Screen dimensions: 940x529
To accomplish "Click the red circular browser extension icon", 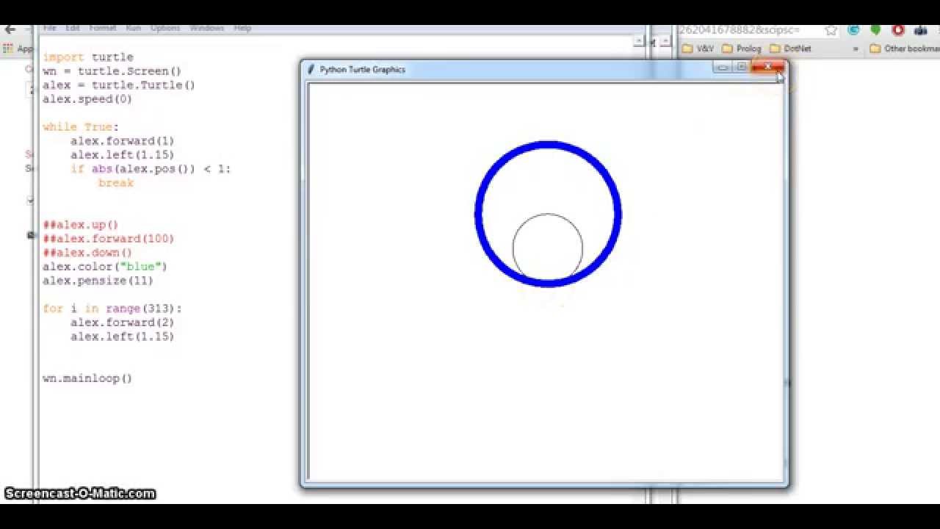I will click(897, 30).
